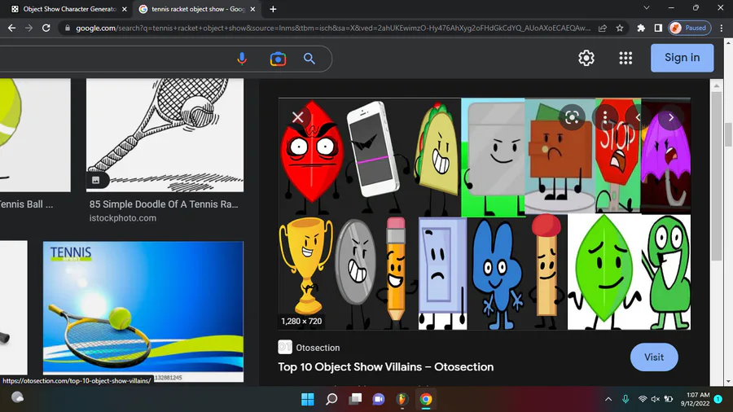The height and width of the screenshot is (412, 733).
Task: Open the tennis racket doodle thumbnail
Action: [x=165, y=135]
